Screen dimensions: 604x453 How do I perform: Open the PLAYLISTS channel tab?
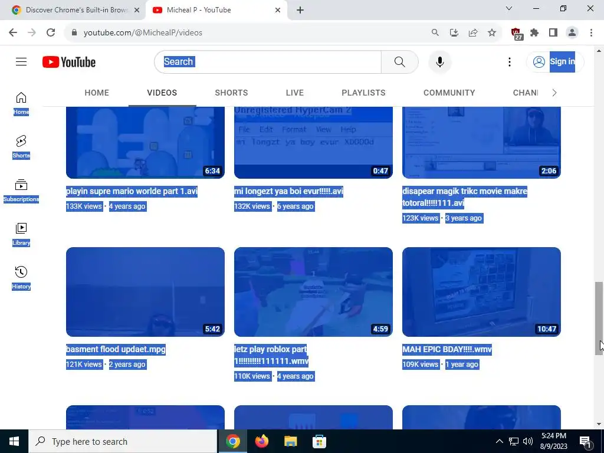[x=363, y=93]
